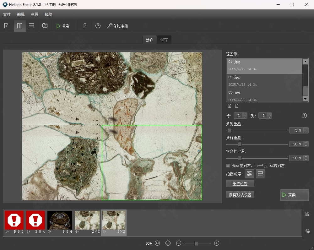
Task: Click the zoom in plus icon
Action: point(216,243)
